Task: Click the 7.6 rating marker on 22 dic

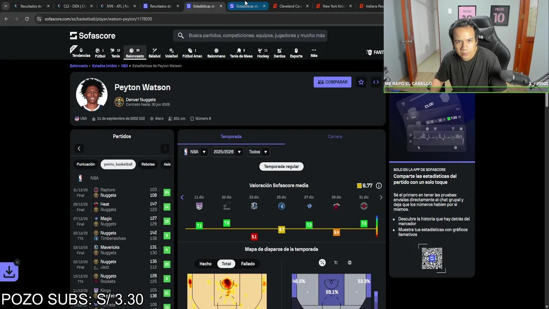Action: click(x=226, y=223)
